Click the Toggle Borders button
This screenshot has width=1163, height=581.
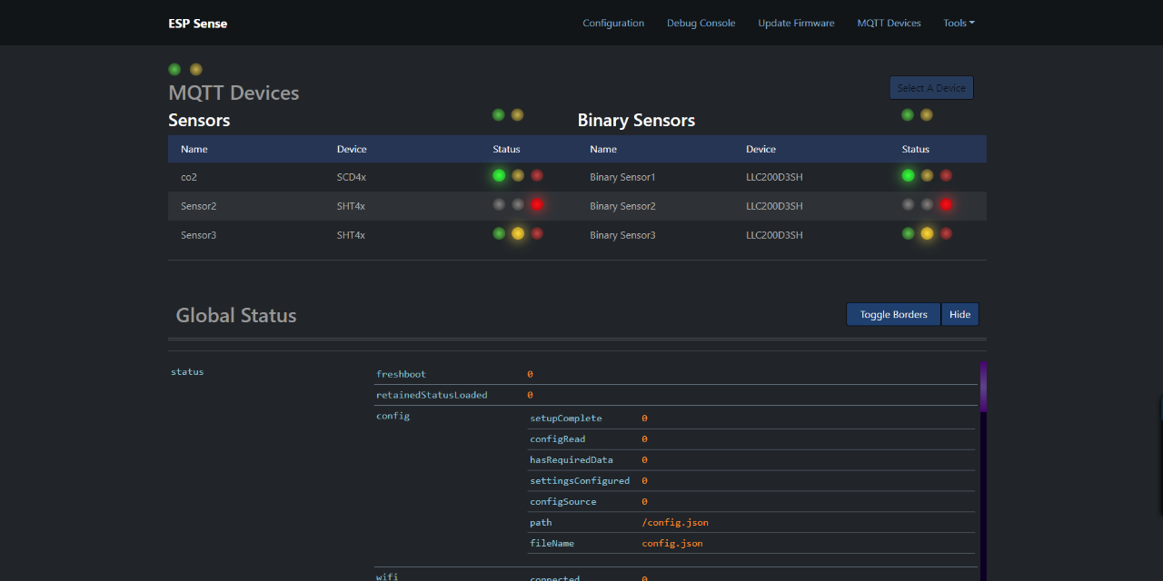[x=893, y=313]
